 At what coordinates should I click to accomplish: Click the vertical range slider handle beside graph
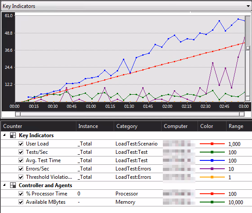coord(248,48)
